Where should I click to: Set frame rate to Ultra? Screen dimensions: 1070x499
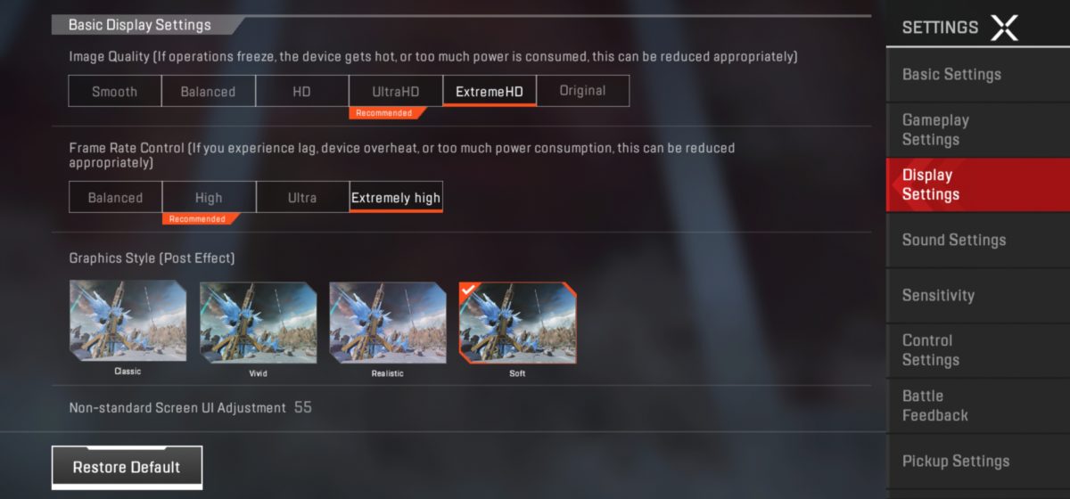302,198
